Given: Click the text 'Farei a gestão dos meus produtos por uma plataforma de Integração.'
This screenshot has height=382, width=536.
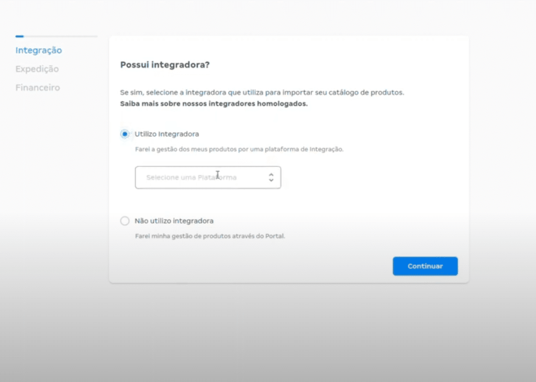Looking at the screenshot, I should (x=239, y=149).
